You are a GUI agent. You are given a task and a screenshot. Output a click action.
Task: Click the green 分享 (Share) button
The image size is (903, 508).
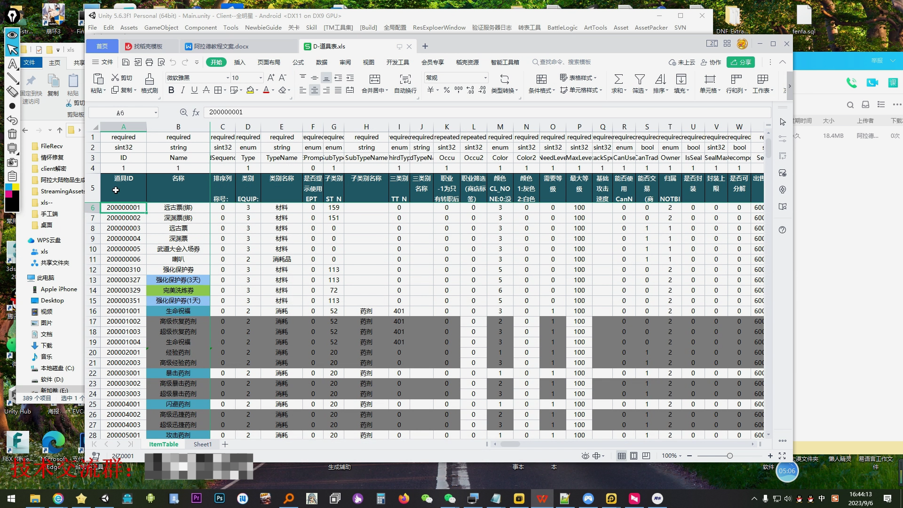[x=740, y=62]
